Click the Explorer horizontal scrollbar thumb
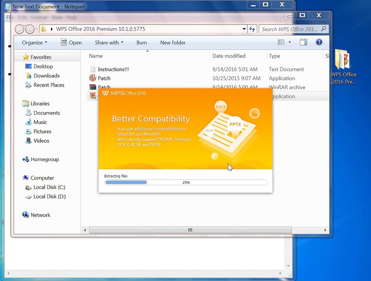The height and width of the screenshot is (281, 371). (191, 230)
